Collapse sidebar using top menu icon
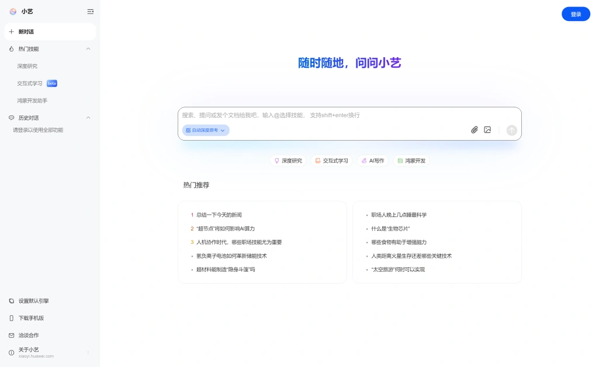Image resolution: width=599 pixels, height=367 pixels. coord(90,11)
